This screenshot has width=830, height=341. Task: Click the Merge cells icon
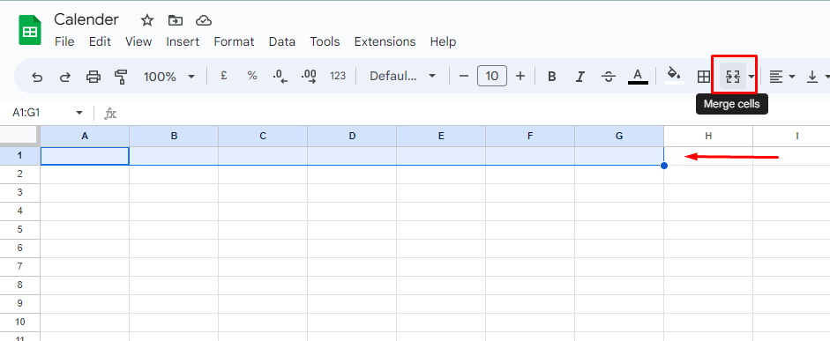coord(733,77)
